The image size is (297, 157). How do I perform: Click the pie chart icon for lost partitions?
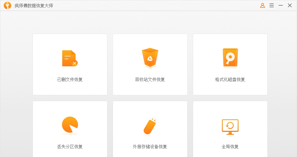70,125
